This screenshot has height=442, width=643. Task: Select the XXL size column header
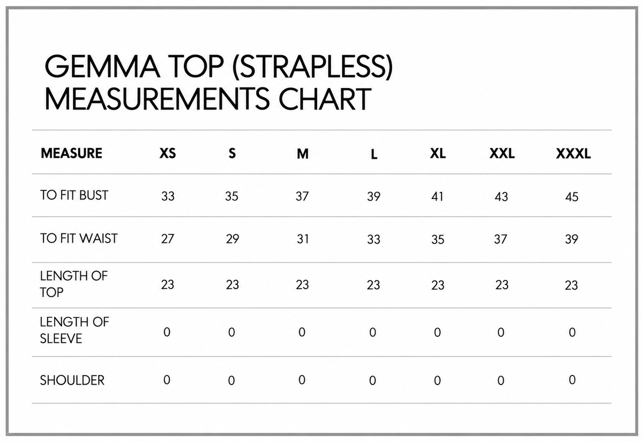tap(502, 153)
